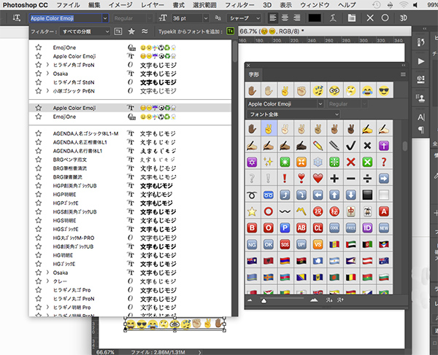
Task: Align text right
Action: coord(297,18)
